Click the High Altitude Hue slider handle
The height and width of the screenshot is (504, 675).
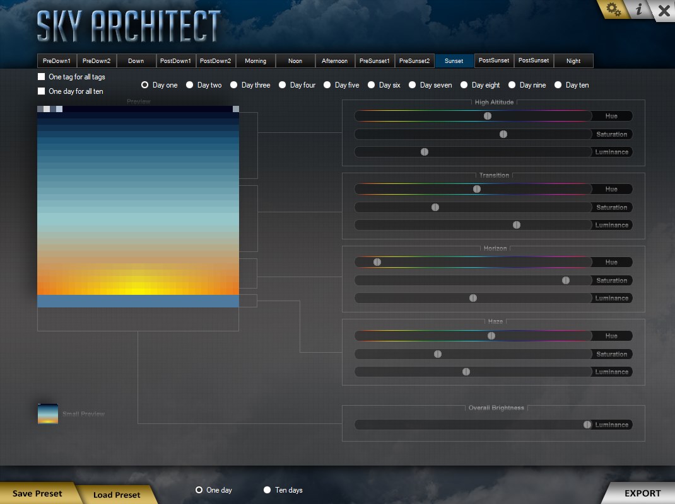point(488,116)
